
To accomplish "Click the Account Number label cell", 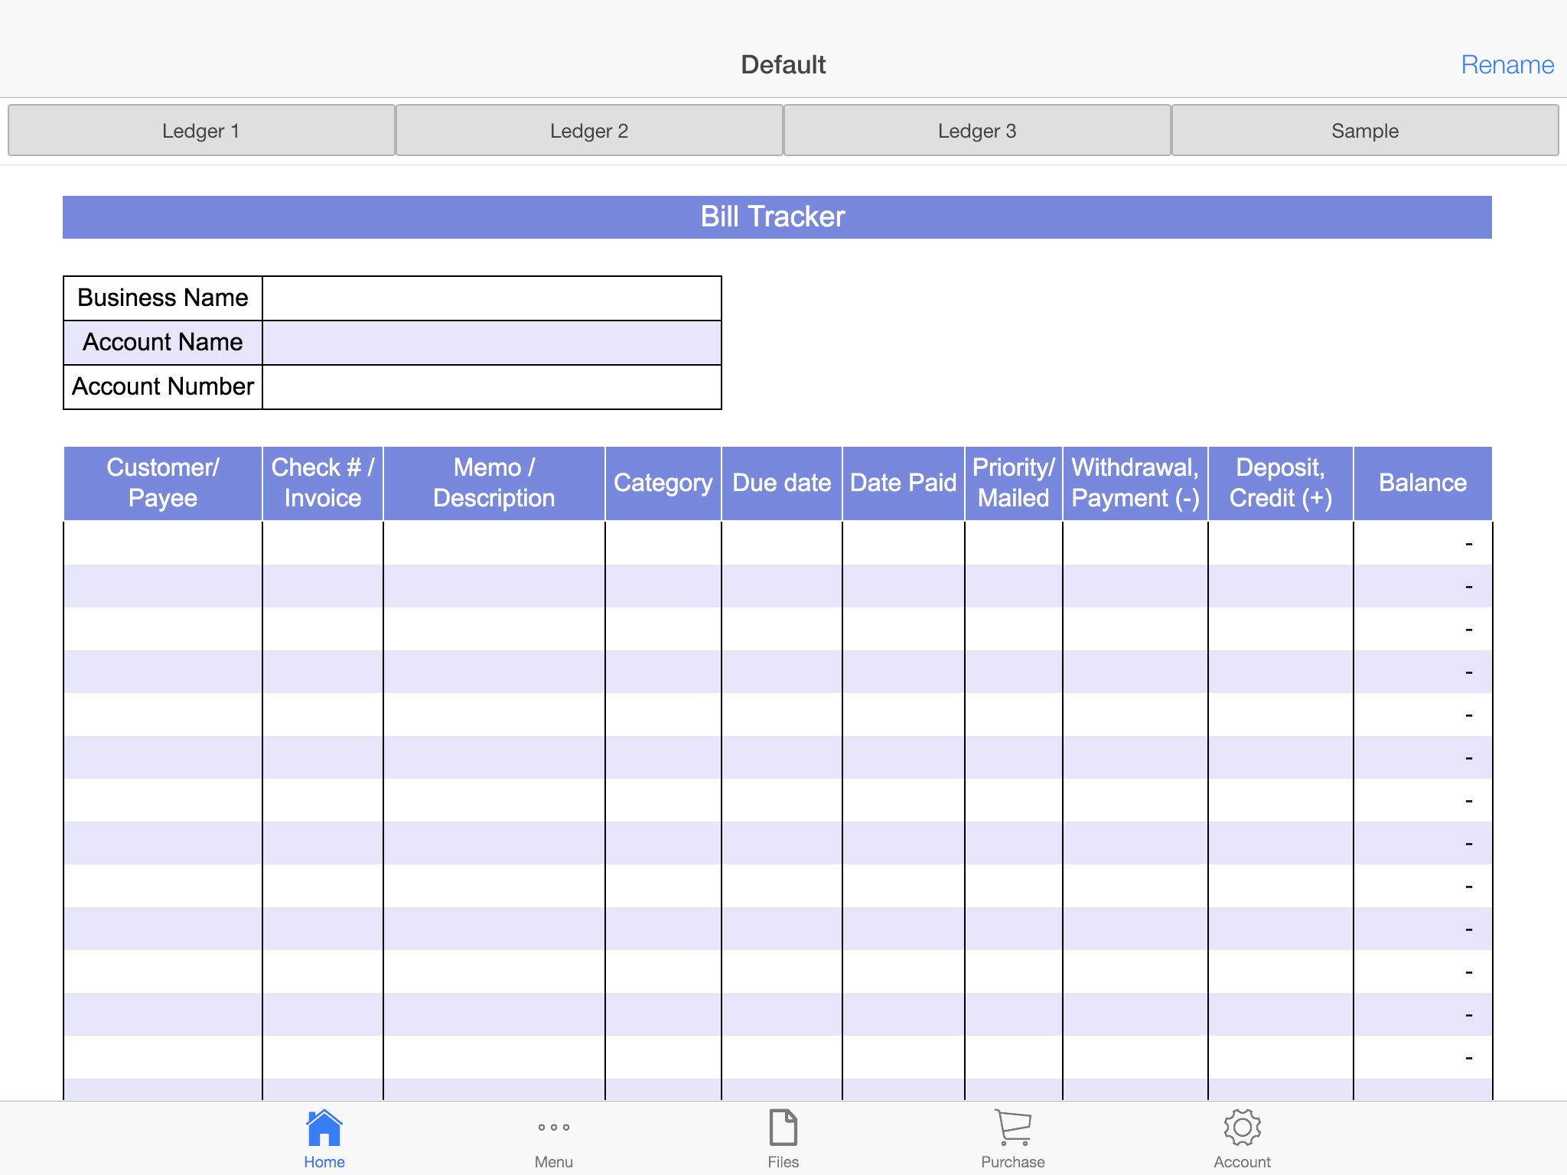I will coord(163,387).
